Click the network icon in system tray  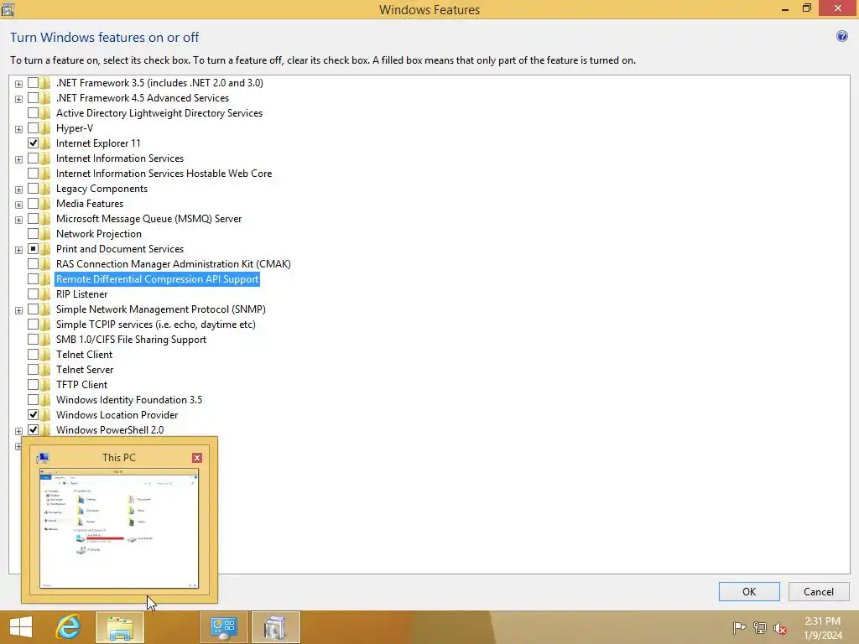point(760,627)
